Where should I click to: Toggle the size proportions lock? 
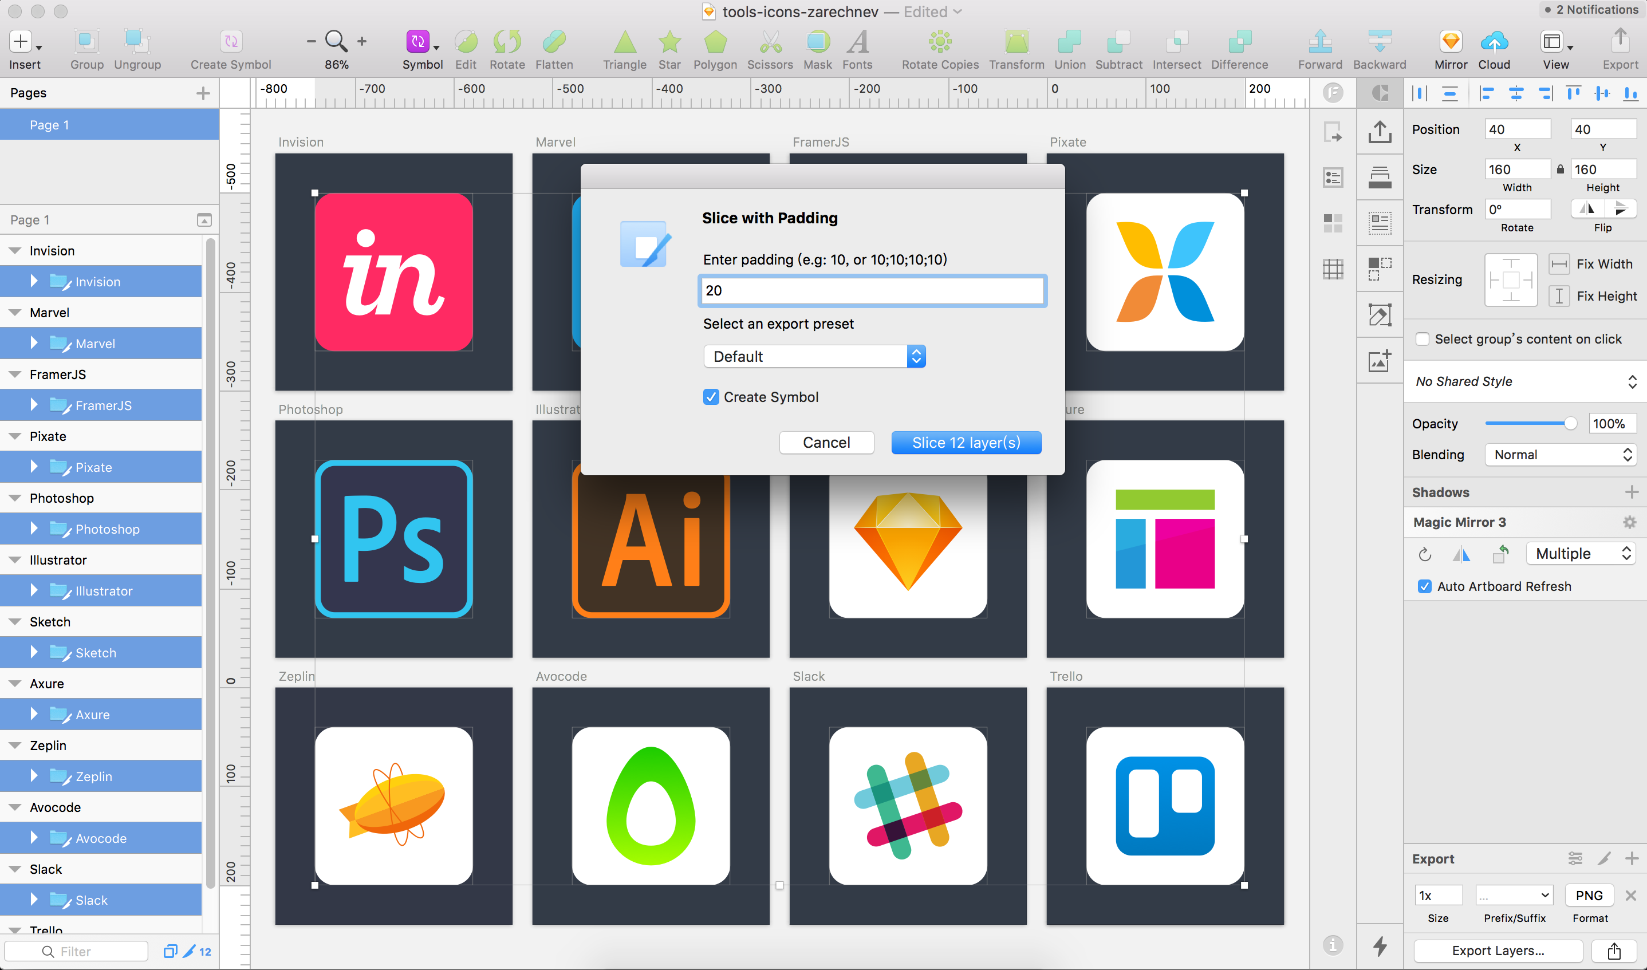click(x=1560, y=169)
